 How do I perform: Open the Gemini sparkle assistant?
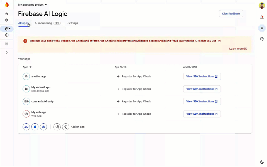tap(262, 28)
